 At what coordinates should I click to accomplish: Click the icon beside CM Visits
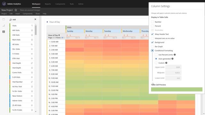pos(32,35)
